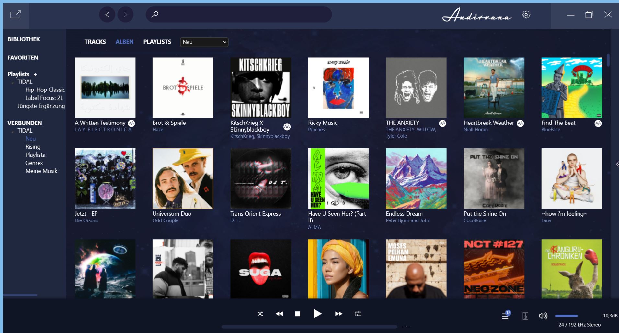Viewport: 619px width, 333px height.
Task: Select Rising under TIDAL
Action: [x=33, y=147]
